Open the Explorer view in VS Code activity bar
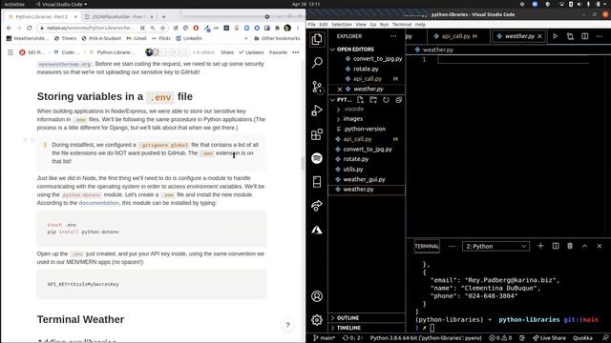611x343 pixels. pyautogui.click(x=317, y=39)
